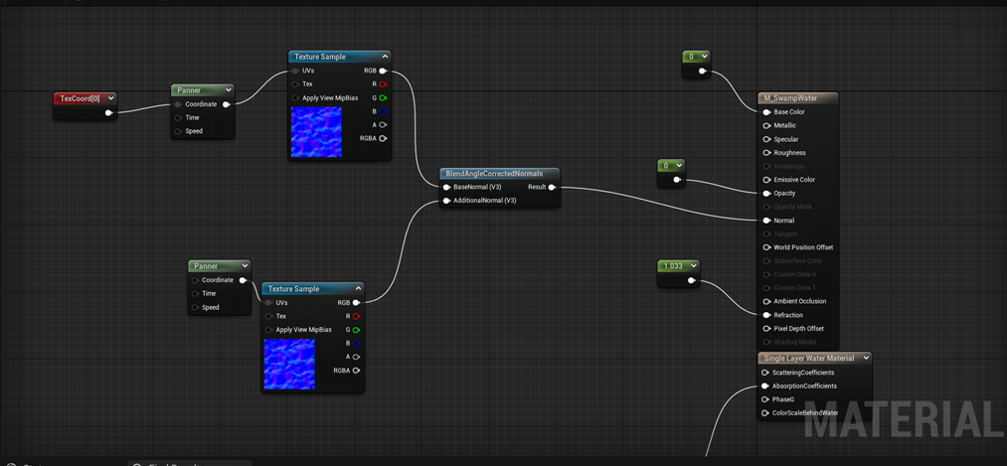The width and height of the screenshot is (1007, 466).
Task: Click the Speed input pin on the top Panner
Action: coord(179,131)
